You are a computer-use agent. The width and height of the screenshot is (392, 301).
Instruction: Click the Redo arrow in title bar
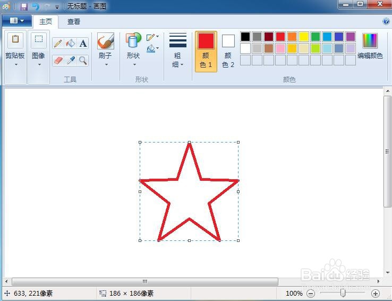pyautogui.click(x=47, y=6)
